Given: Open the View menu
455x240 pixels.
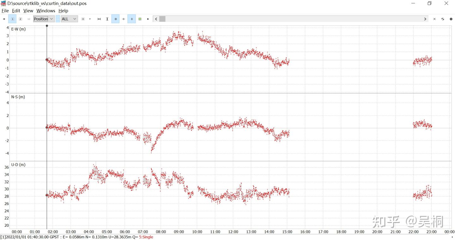Looking at the screenshot, I should pos(28,11).
